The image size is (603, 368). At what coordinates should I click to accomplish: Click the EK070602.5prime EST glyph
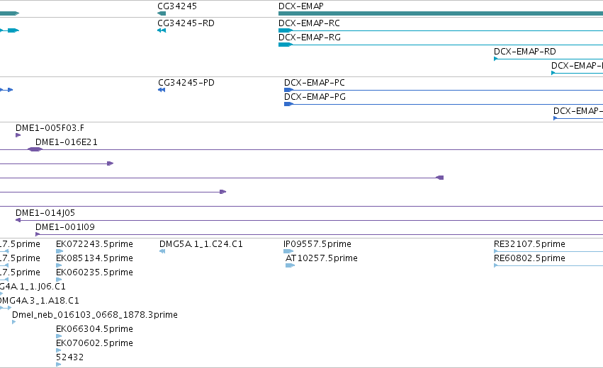(x=59, y=350)
